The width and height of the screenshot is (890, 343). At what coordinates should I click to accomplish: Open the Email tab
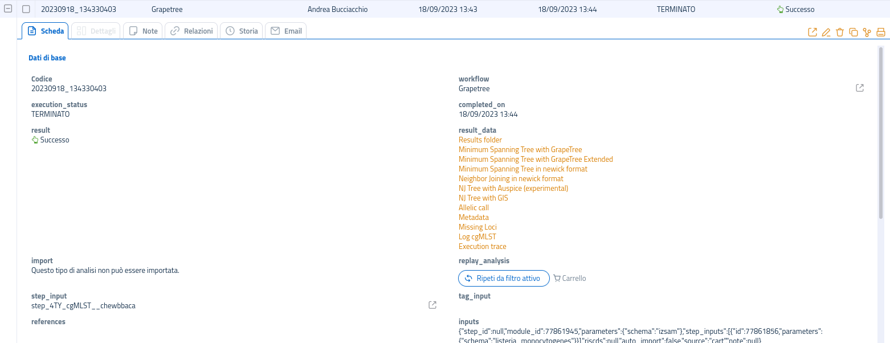[x=286, y=31]
